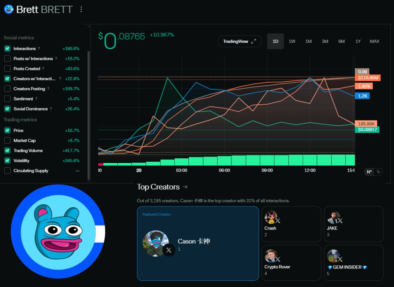Open the JAKE creator card
Viewport: 394px width, 287px height.
click(x=354, y=224)
